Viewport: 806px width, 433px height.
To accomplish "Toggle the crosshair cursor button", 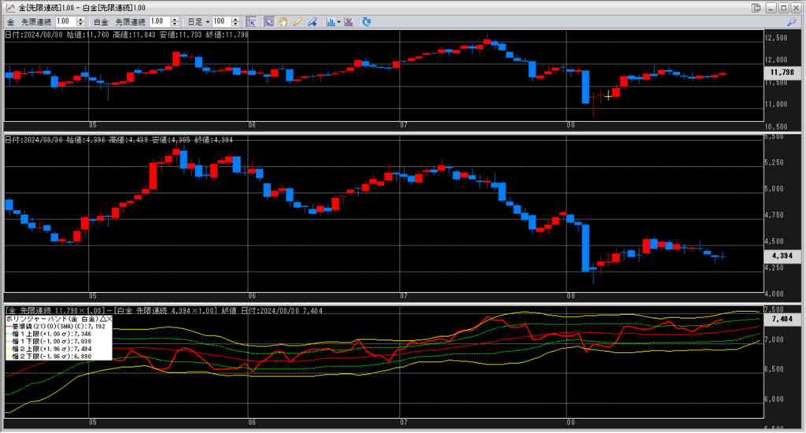I will point(251,21).
